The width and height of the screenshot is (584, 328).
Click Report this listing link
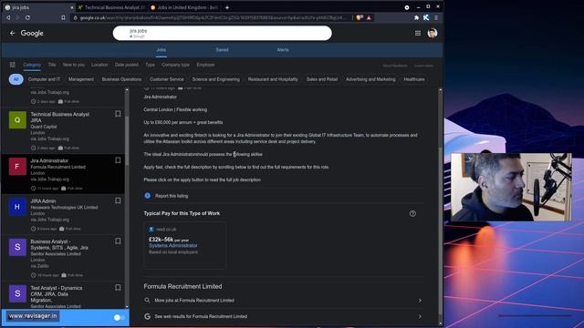tap(172, 196)
